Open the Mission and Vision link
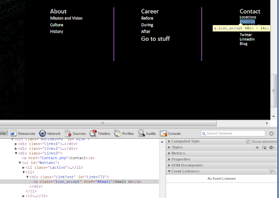279x198 pixels. pos(66,18)
